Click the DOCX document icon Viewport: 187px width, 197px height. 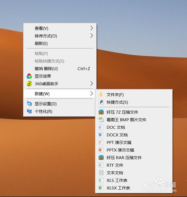pyautogui.click(x=101, y=135)
